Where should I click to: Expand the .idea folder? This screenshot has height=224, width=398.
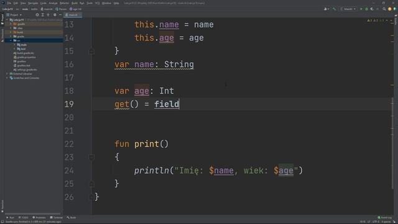click(11, 28)
